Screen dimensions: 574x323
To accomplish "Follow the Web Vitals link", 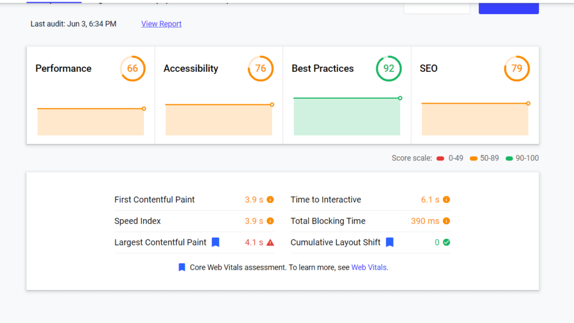I will [x=370, y=267].
